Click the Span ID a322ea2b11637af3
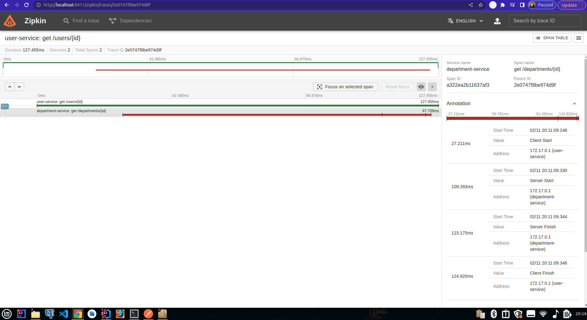This screenshot has width=587, height=320. point(468,85)
